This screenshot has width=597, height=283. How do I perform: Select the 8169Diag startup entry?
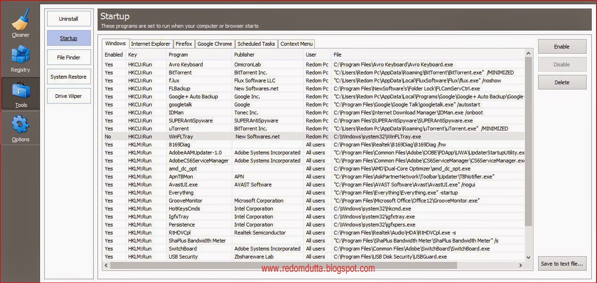(x=314, y=145)
